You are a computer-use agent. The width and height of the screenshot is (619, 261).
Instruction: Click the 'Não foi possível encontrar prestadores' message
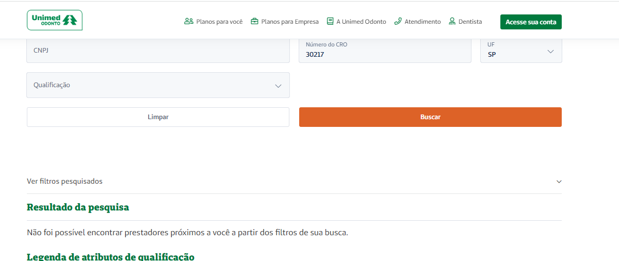tap(187, 233)
